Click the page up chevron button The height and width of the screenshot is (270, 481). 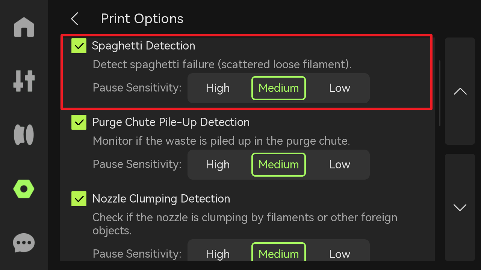[x=460, y=91]
